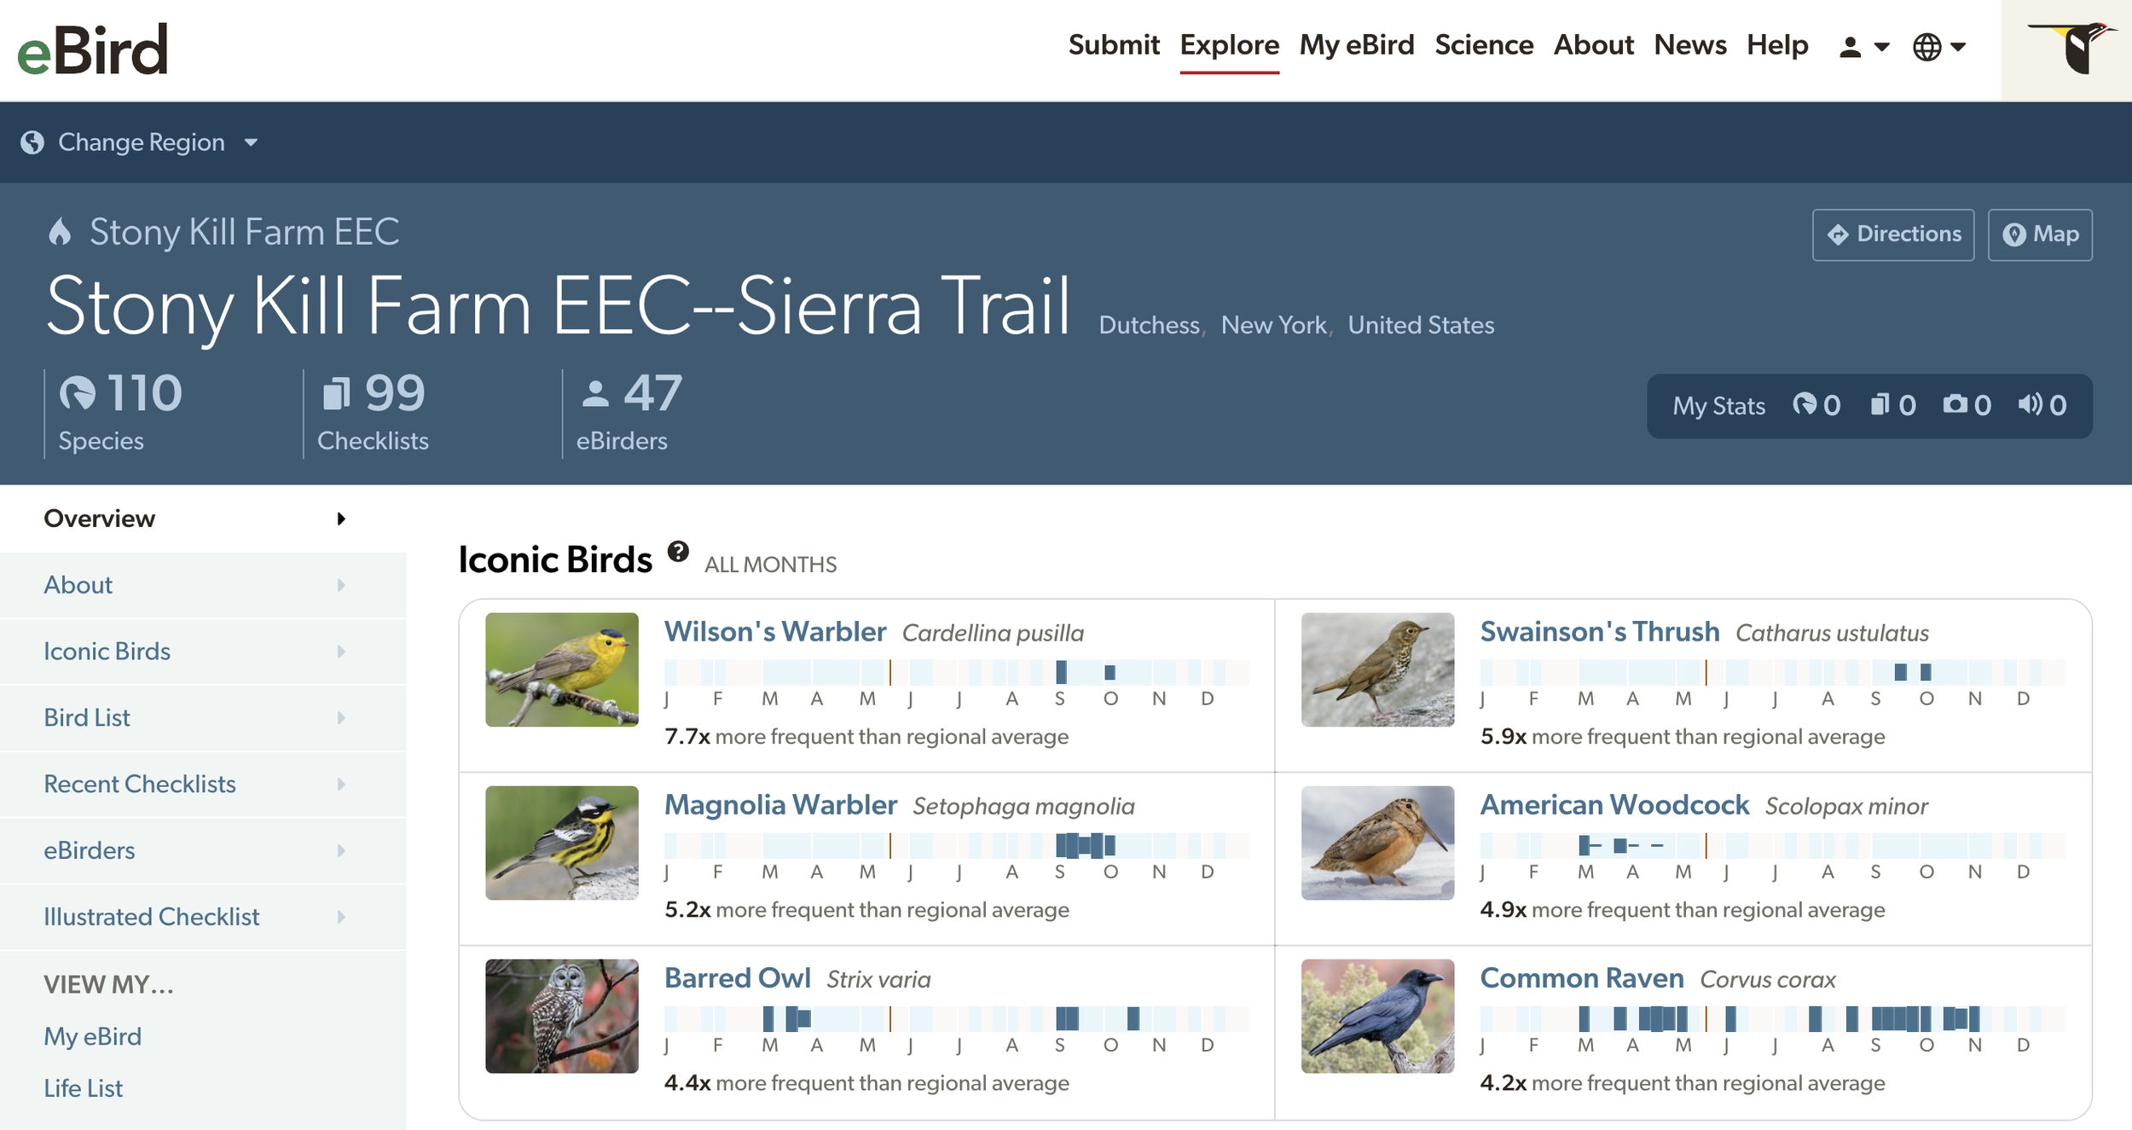Click the Map button
The image size is (2132, 1130).
[2040, 235]
